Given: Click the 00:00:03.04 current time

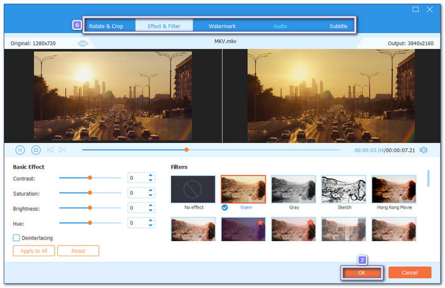Looking at the screenshot, I should click(369, 150).
